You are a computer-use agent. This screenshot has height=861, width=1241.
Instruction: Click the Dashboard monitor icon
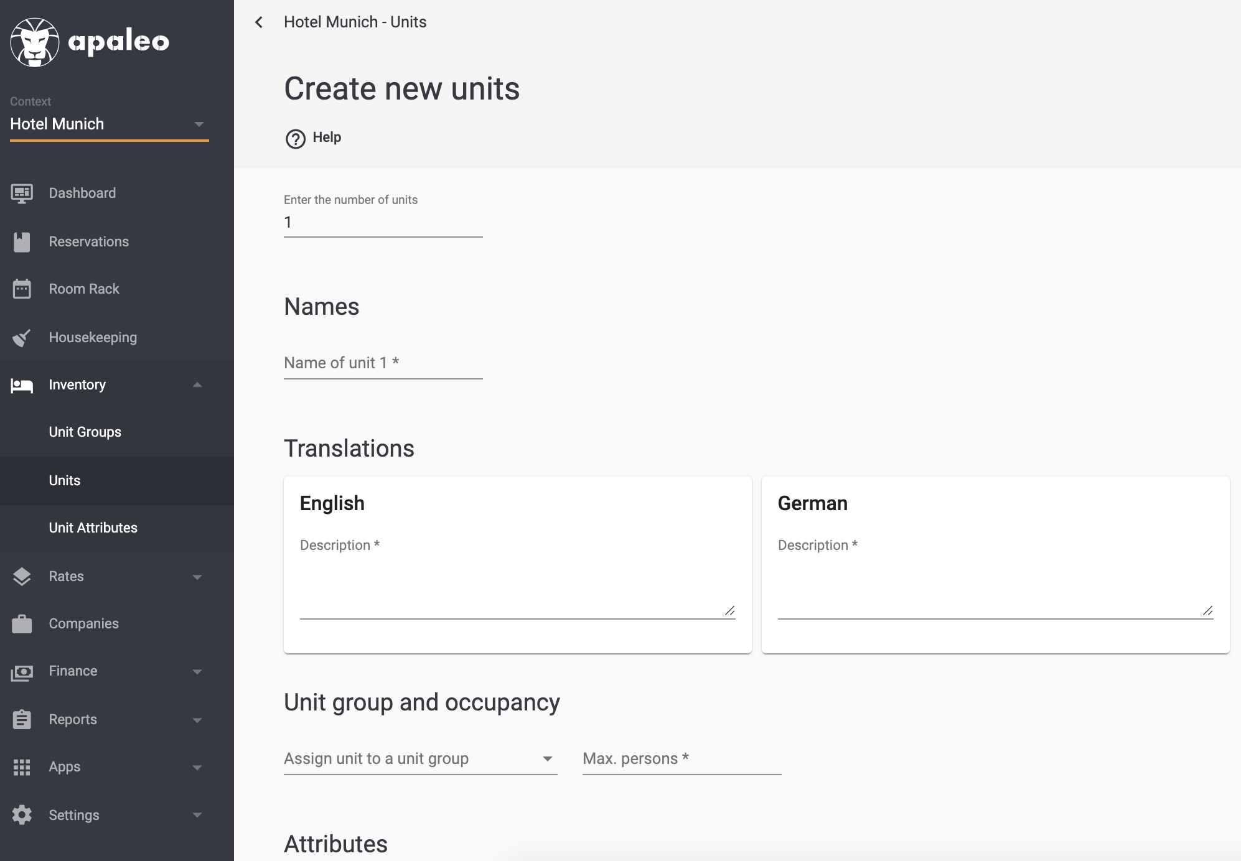pyautogui.click(x=22, y=193)
